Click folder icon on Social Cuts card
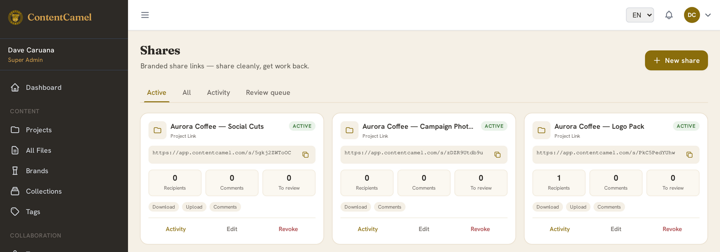The image size is (720, 252). 157,130
